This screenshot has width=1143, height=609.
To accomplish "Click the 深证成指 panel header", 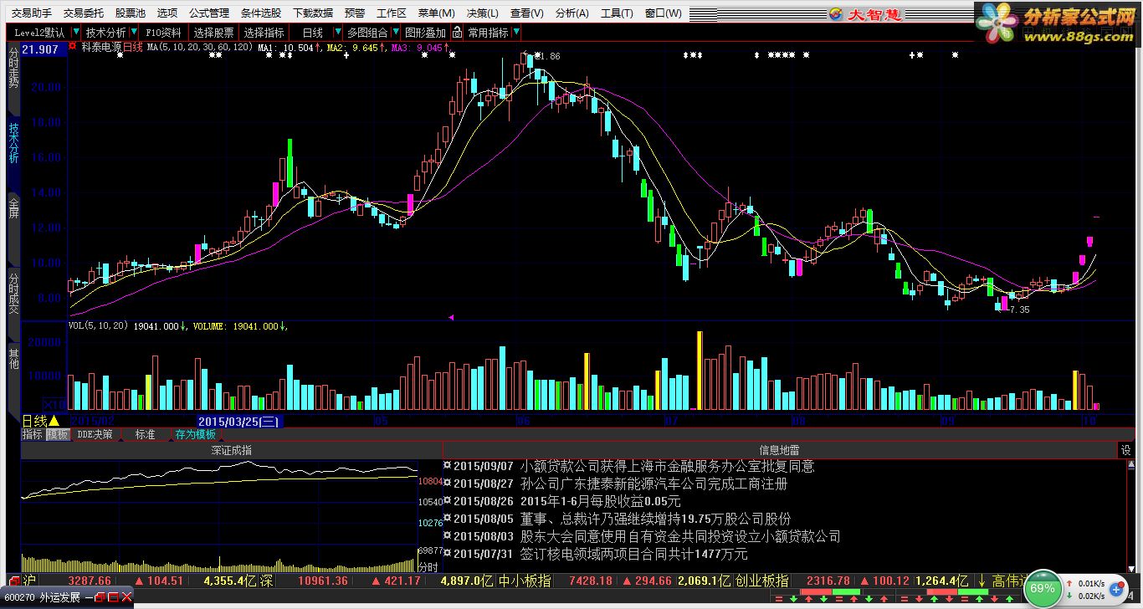I will click(232, 450).
